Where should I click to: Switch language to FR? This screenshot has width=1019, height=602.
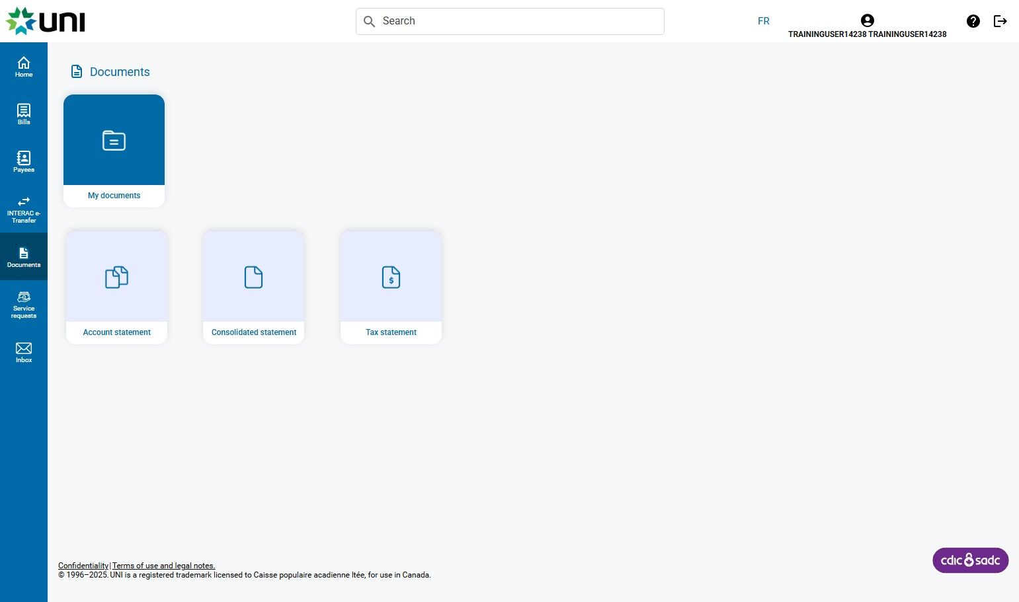click(x=764, y=21)
